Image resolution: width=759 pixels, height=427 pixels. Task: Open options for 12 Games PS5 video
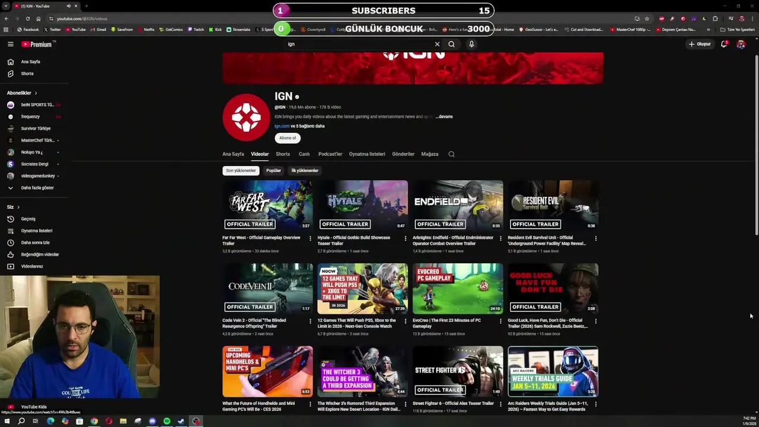coord(406,321)
